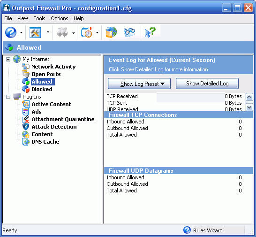Screen dimensions: 256x237
Task: Open the Show Log Preset dropdown
Action: (139, 84)
